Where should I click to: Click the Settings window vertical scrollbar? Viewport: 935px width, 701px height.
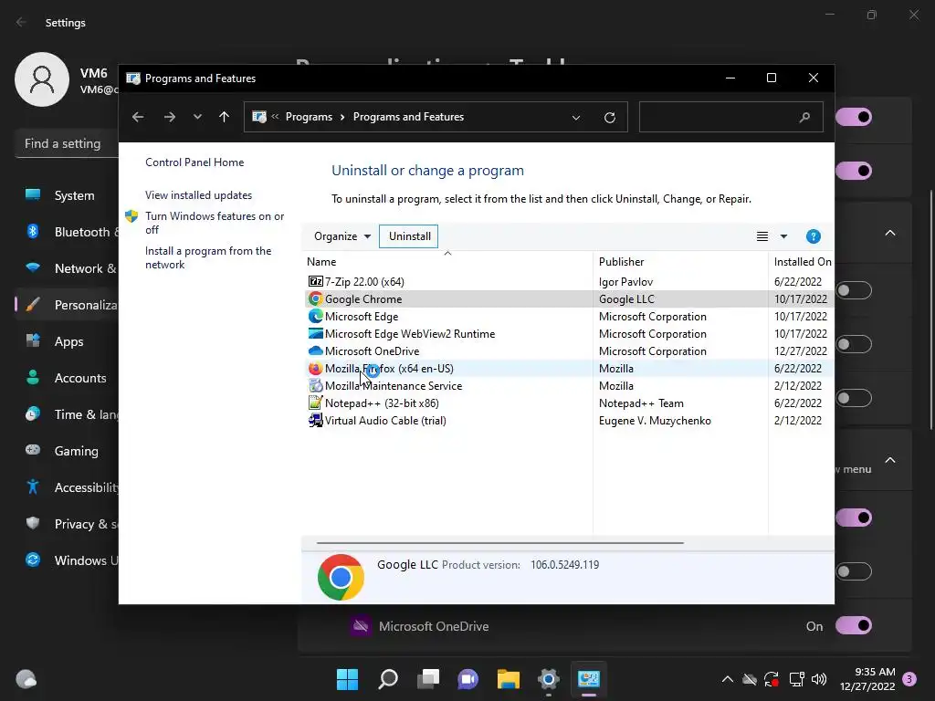tap(931, 310)
